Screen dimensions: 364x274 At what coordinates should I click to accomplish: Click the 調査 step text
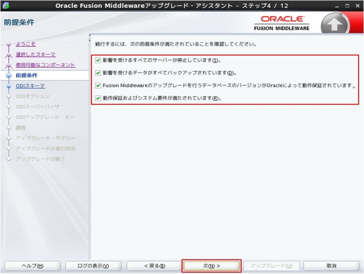20,128
